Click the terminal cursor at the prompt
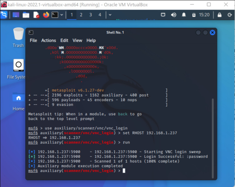 pos(124,171)
